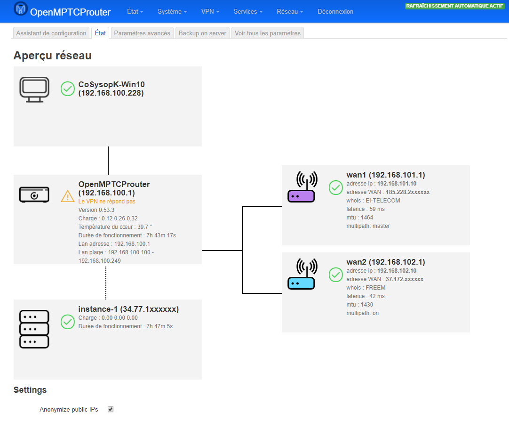This screenshot has height=421, width=509.
Task: Click the blue wan2 modem icon
Action: tap(302, 274)
